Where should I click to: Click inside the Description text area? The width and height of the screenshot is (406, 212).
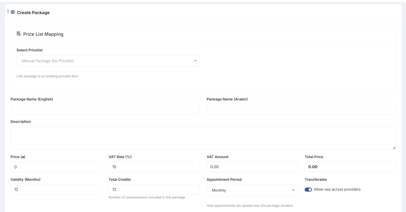(x=203, y=138)
